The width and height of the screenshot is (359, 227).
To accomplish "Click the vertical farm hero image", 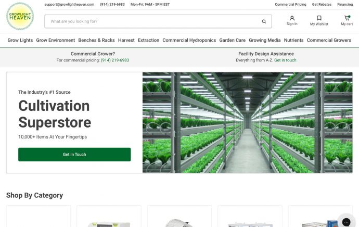I will (x=248, y=122).
